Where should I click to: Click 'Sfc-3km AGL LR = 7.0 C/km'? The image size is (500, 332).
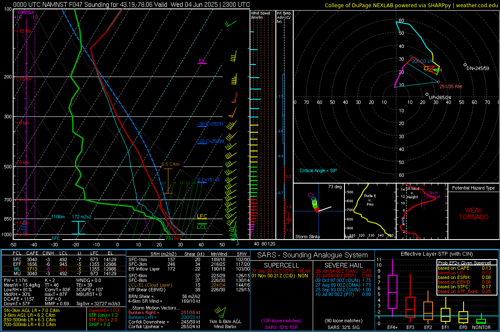click(x=32, y=310)
